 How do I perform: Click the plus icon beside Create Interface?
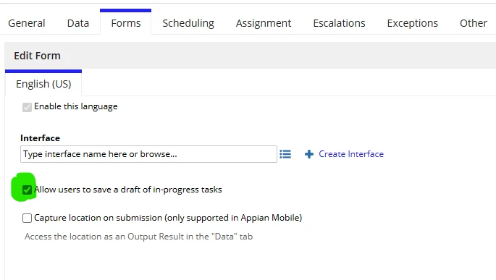309,154
